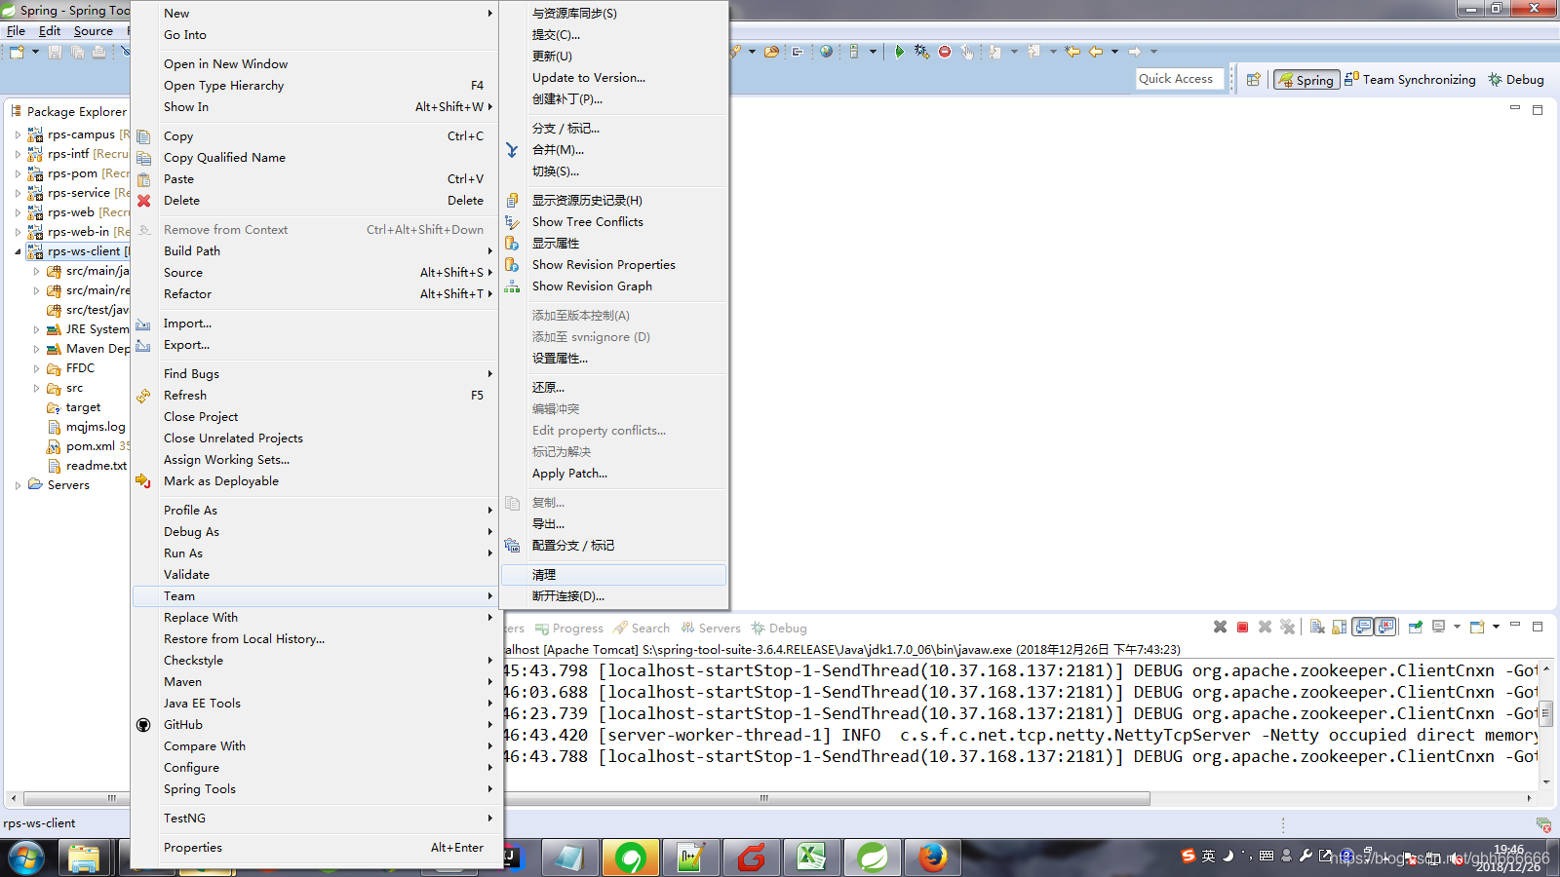
Task: Click 提交(C)... commit entry in submenu
Action: click(x=613, y=35)
